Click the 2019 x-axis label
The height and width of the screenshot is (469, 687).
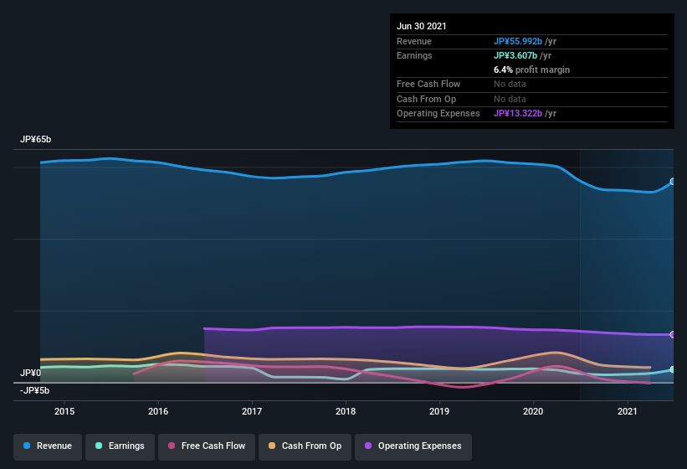tap(439, 411)
